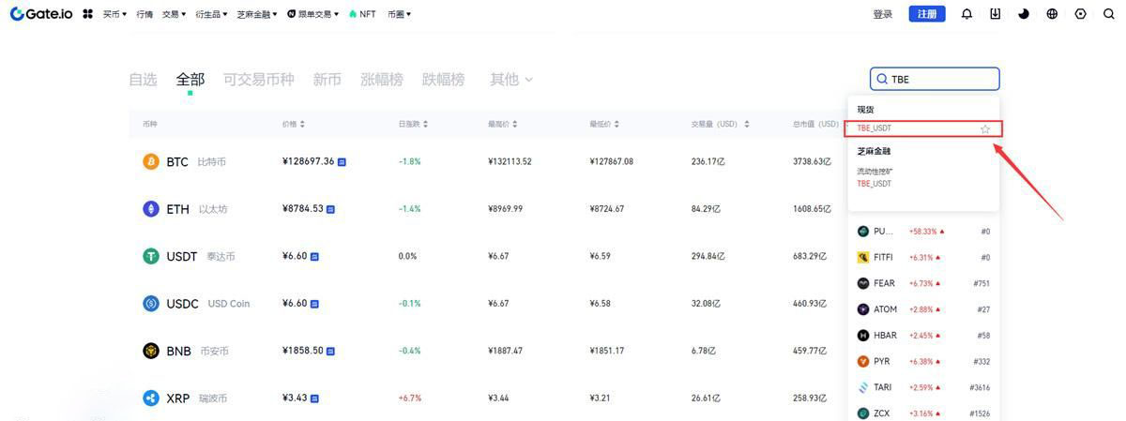Click the currency switch icon beside USDT price
Screen dimensions: 1126x421
coord(314,256)
